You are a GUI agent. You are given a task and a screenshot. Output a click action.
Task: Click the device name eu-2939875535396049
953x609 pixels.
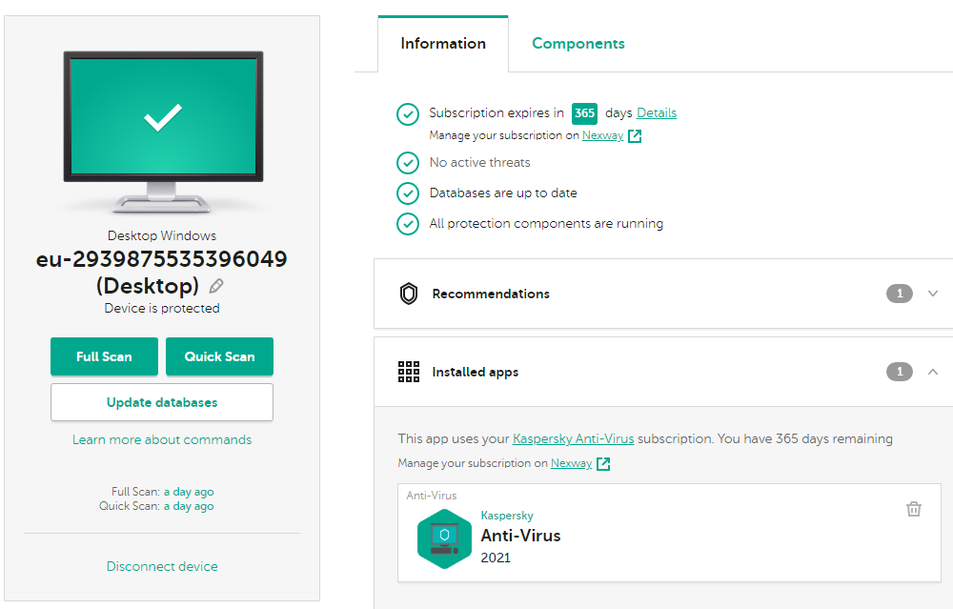click(x=162, y=259)
